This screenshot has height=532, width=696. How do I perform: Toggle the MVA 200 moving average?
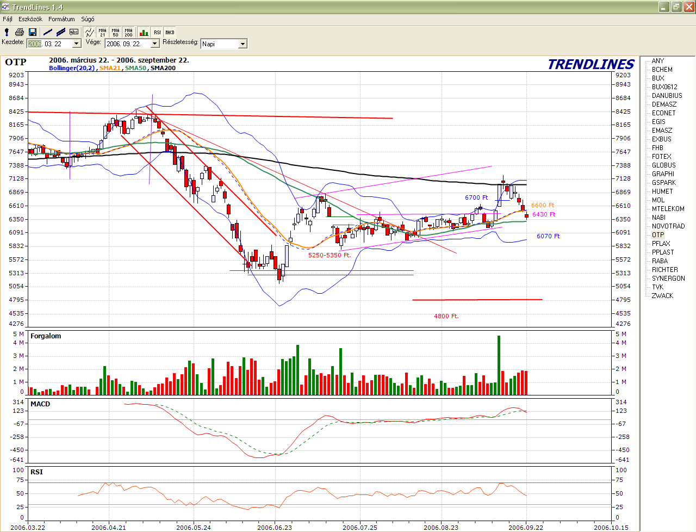coord(128,32)
